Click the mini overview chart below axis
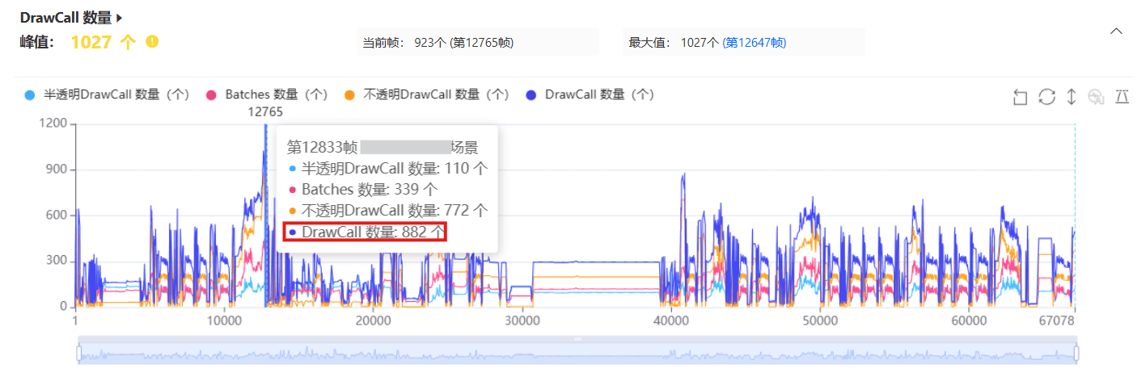The width and height of the screenshot is (1137, 377). coord(577,353)
